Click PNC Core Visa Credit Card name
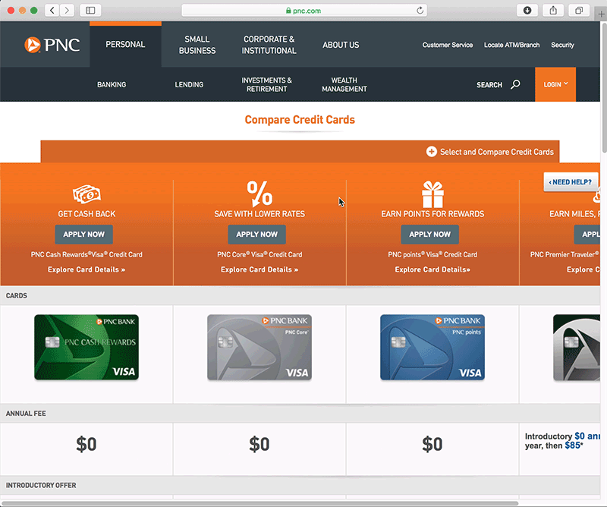 259,254
